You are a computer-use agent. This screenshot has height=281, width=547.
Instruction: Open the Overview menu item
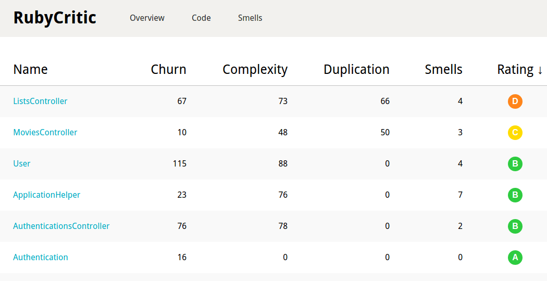[147, 18]
